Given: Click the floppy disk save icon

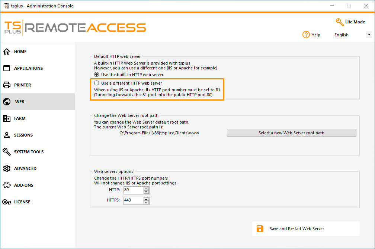Looking at the screenshot, I should [260, 229].
